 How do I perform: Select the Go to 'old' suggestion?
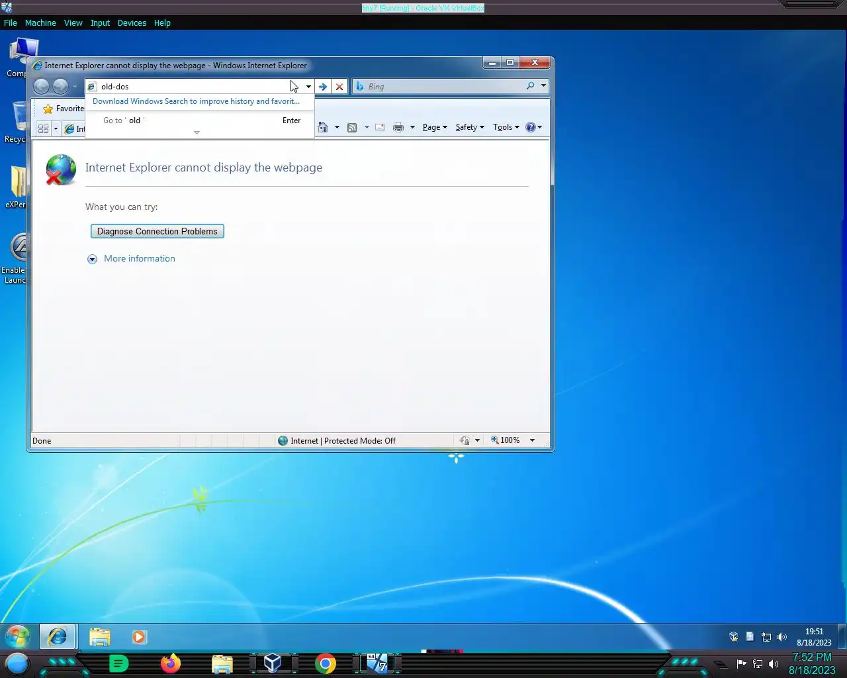[x=200, y=121]
